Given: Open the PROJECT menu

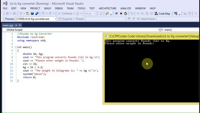Looking at the screenshot, I should click(x=35, y=8).
